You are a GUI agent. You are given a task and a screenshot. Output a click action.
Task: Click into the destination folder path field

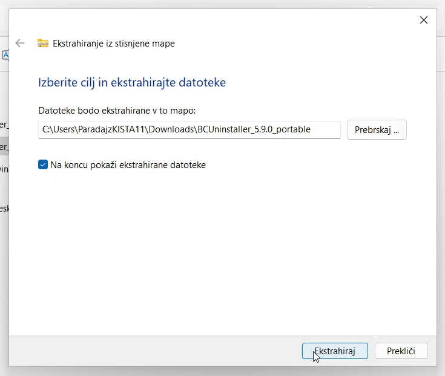point(189,129)
